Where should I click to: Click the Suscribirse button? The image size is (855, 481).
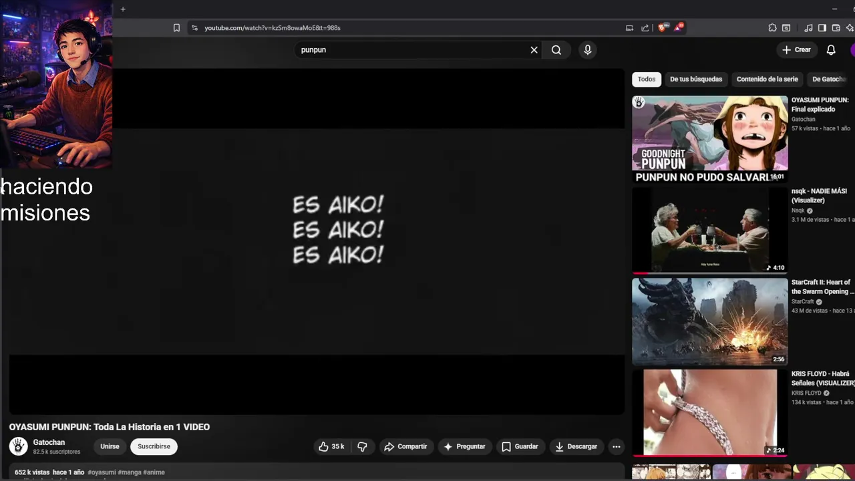tap(154, 446)
